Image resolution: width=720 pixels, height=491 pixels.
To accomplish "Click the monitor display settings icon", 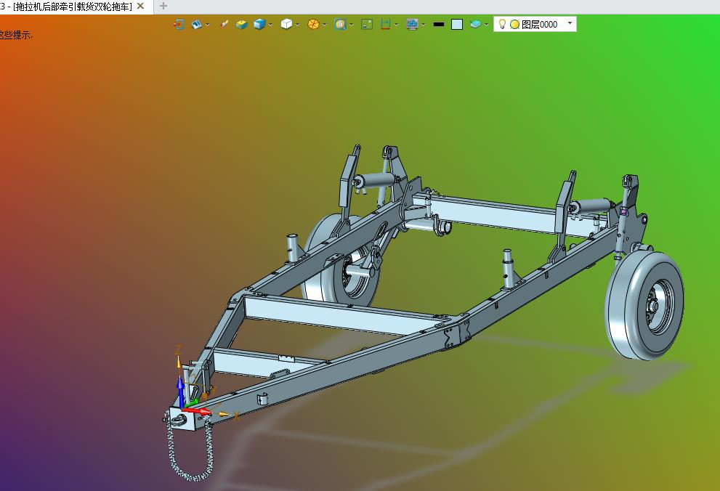I will pyautogui.click(x=412, y=24).
